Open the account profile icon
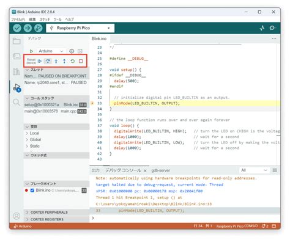 [x=17, y=216]
